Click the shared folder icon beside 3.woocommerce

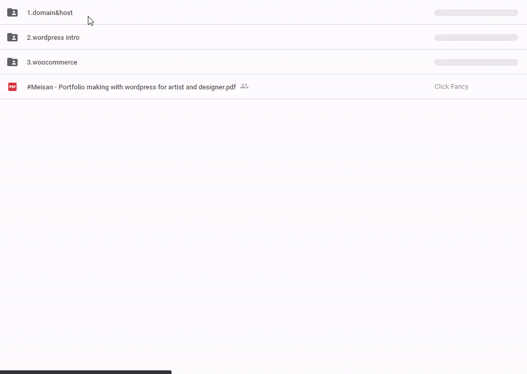[12, 62]
